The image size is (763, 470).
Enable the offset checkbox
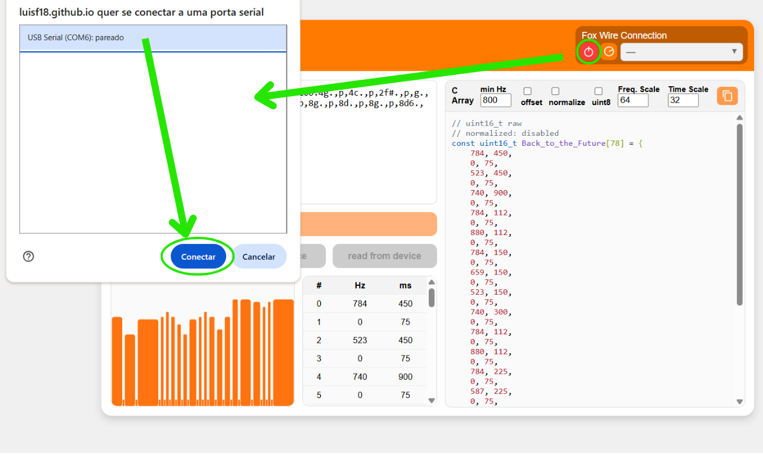pos(527,92)
